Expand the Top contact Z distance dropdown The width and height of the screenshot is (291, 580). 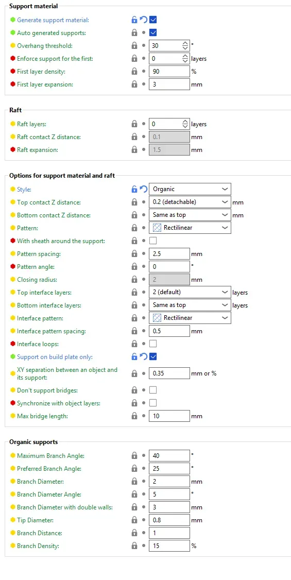click(x=190, y=202)
